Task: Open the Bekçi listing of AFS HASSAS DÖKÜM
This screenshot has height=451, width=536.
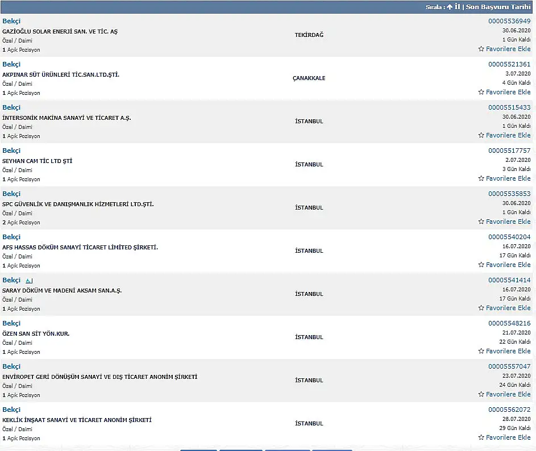Action: pyautogui.click(x=11, y=237)
